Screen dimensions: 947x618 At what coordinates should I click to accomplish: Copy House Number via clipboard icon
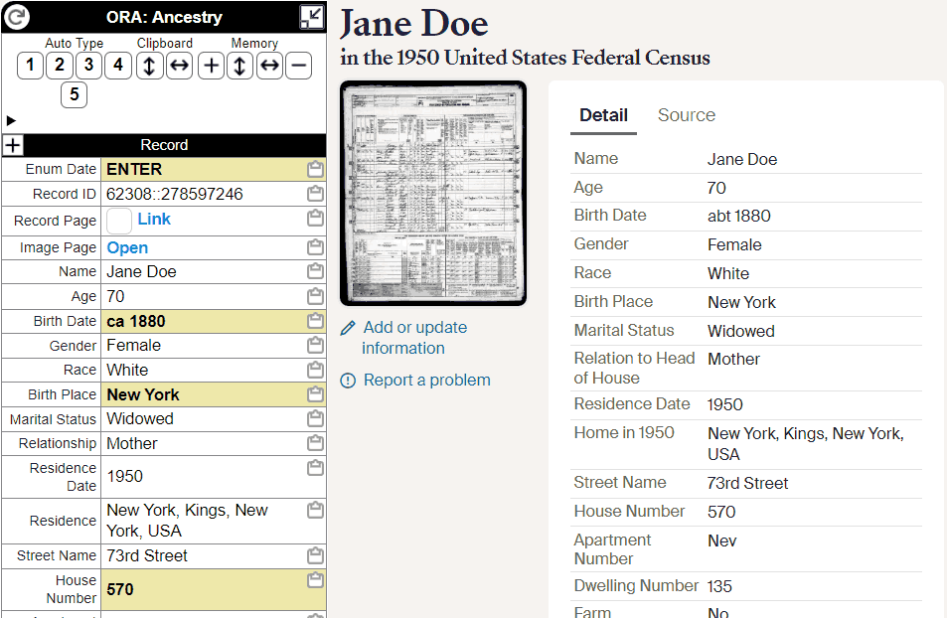pos(315,580)
